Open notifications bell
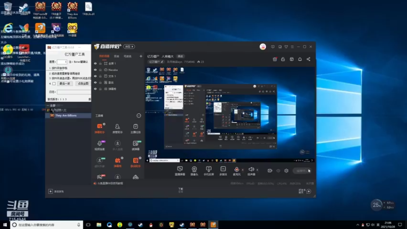This screenshot has width=407, height=229. (300, 59)
